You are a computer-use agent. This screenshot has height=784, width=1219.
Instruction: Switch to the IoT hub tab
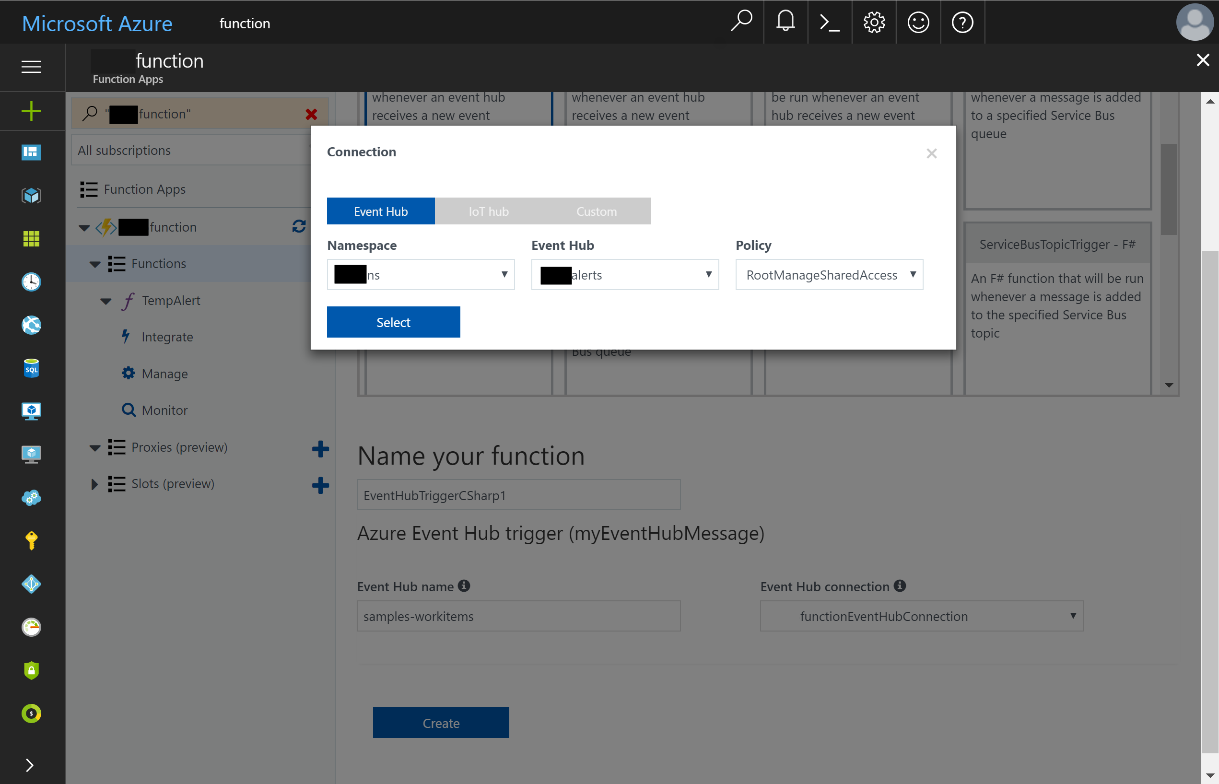coord(489,211)
